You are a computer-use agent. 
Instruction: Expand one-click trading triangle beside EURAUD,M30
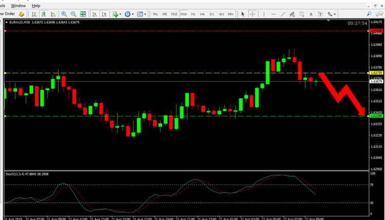pos(7,23)
